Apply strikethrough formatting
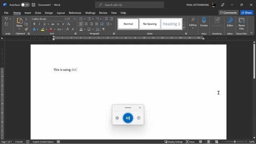Screen dimensions: 256x144 [53, 24]
